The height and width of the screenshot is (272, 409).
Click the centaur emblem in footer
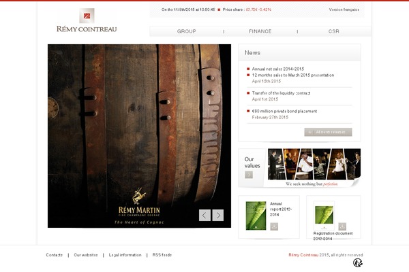tap(358, 263)
